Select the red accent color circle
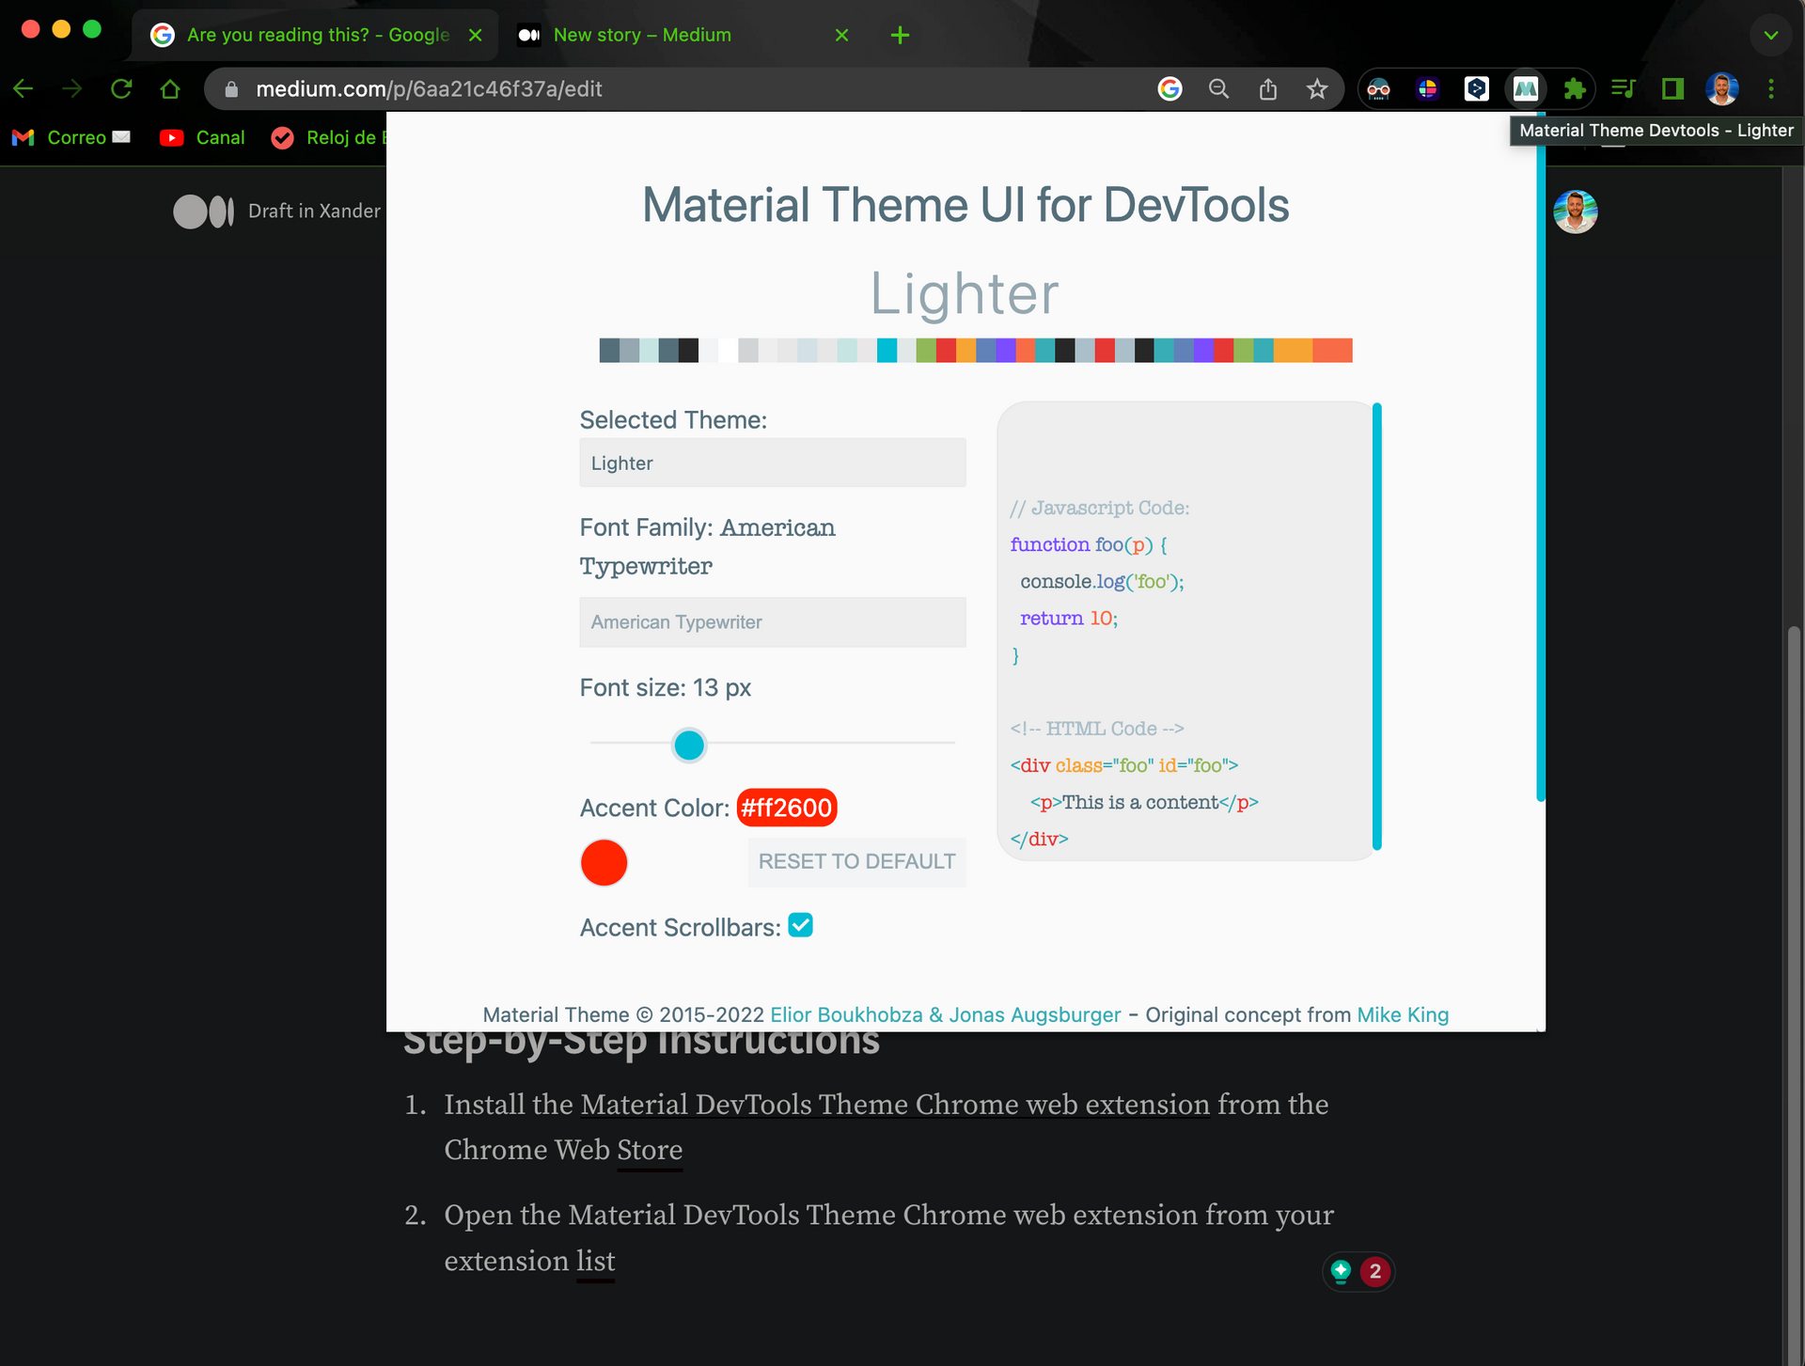The height and width of the screenshot is (1366, 1805). [604, 862]
